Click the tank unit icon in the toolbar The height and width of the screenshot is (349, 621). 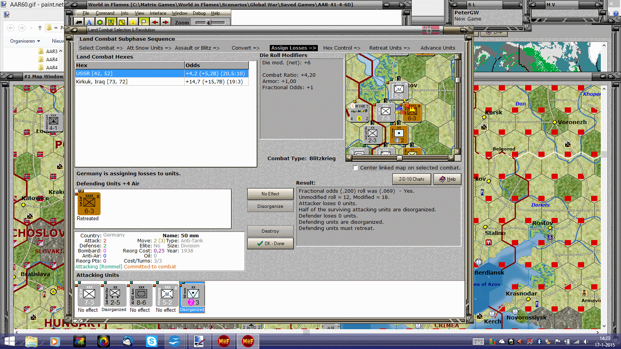click(x=79, y=22)
